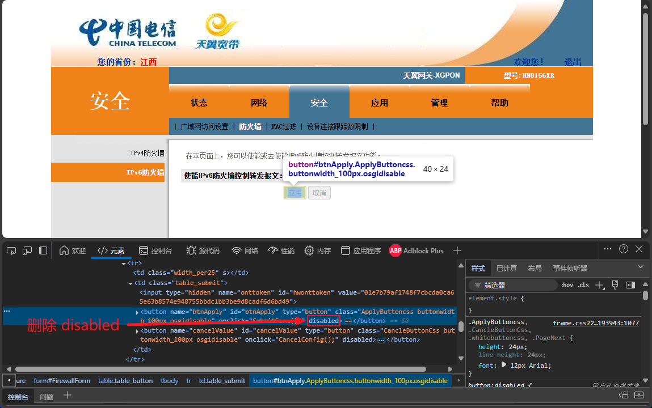Toggle device emulation mode icon

27,250
